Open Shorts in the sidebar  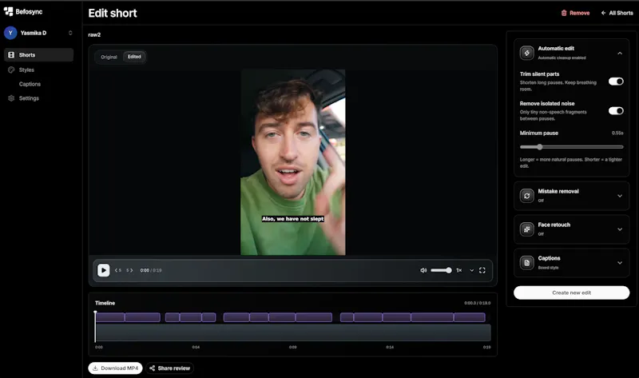38,55
